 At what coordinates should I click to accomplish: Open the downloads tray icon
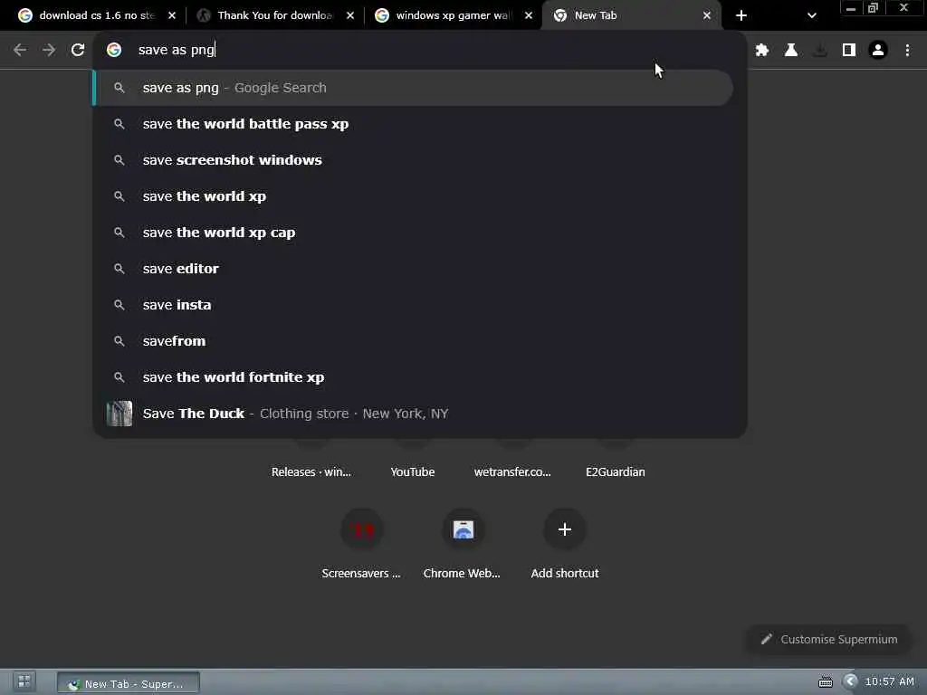tap(820, 50)
